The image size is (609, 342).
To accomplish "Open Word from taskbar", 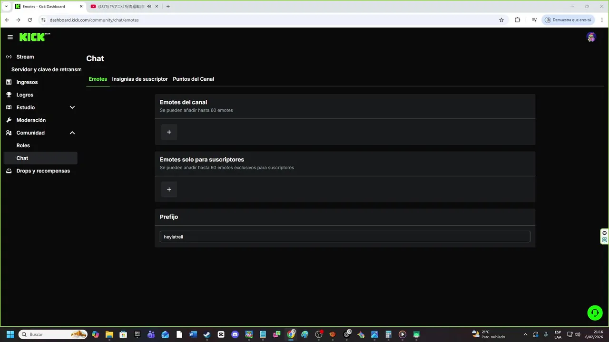I will (193, 334).
